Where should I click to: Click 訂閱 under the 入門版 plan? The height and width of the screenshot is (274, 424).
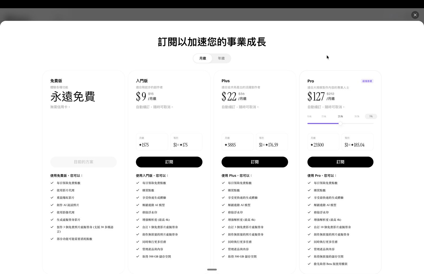(169, 162)
